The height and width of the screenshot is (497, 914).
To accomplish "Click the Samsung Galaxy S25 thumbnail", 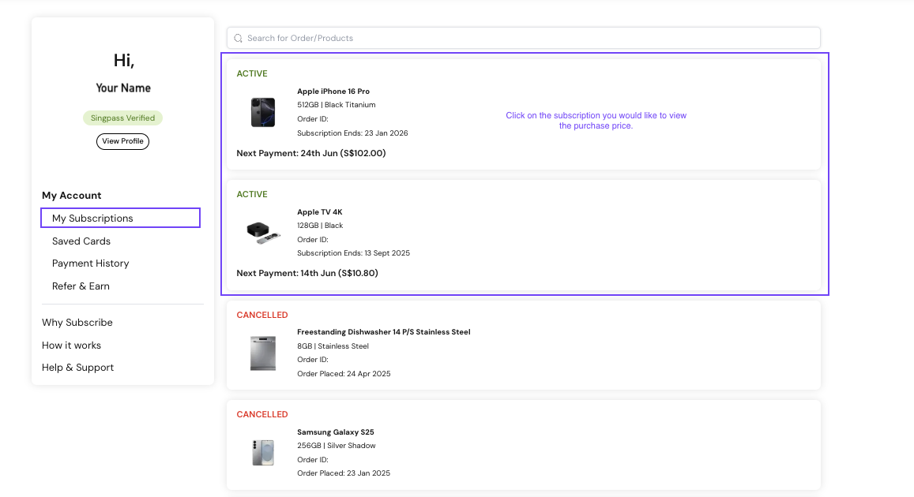I will pyautogui.click(x=263, y=453).
